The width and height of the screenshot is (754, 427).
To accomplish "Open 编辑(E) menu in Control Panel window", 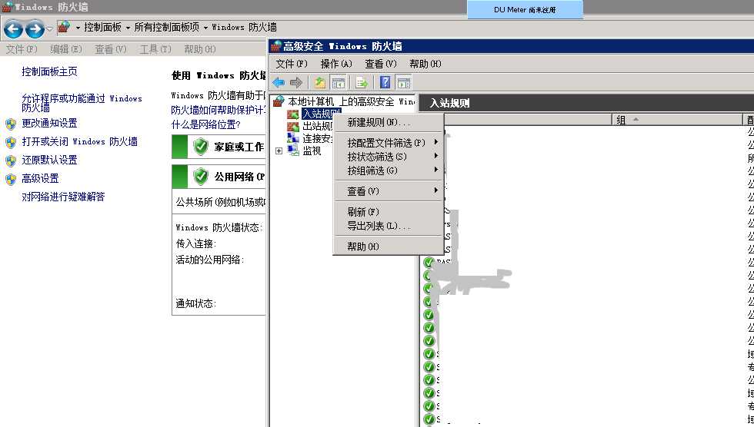I will tap(66, 49).
